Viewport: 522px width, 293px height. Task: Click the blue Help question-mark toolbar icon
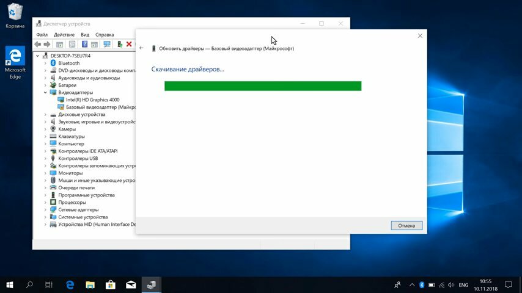[84, 44]
